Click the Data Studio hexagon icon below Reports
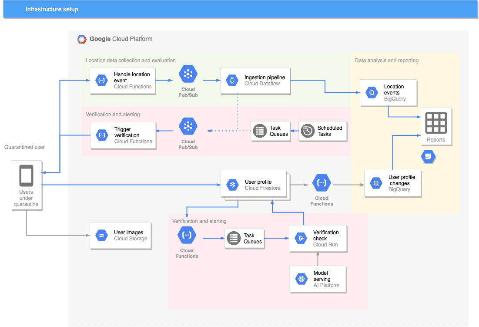The height and width of the screenshot is (327, 479). click(428, 157)
